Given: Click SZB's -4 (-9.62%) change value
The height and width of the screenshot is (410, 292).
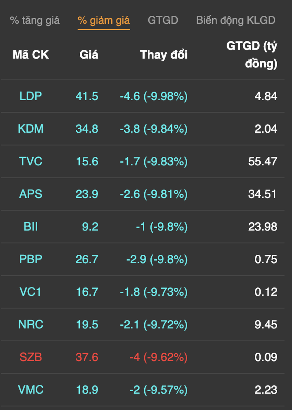Looking at the screenshot, I should click(158, 357).
